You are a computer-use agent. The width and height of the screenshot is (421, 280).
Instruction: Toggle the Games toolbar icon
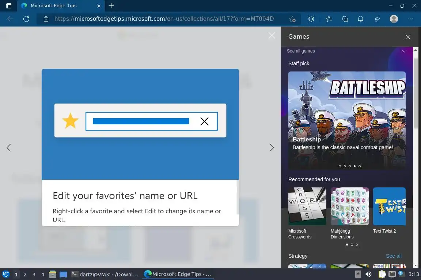(x=377, y=19)
